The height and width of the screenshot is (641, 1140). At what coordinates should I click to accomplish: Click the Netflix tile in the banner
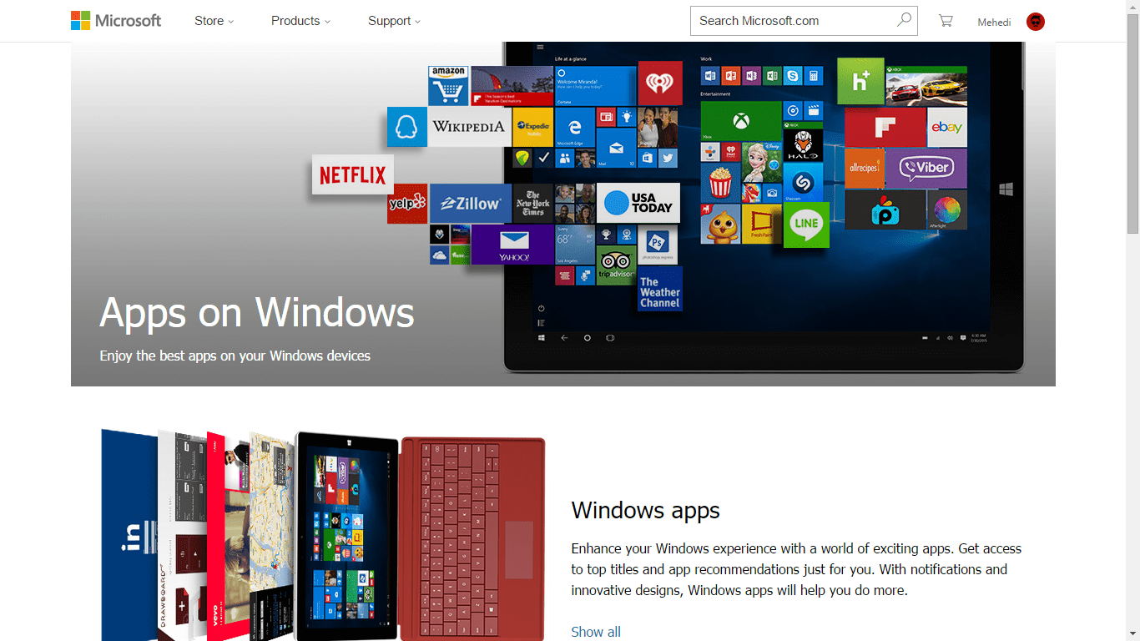coord(353,175)
